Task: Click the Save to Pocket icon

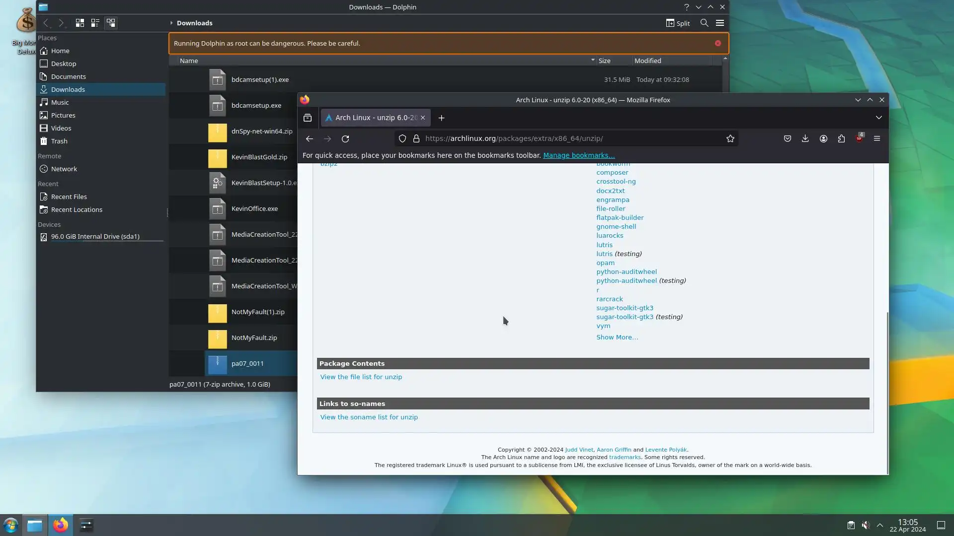Action: tap(787, 139)
